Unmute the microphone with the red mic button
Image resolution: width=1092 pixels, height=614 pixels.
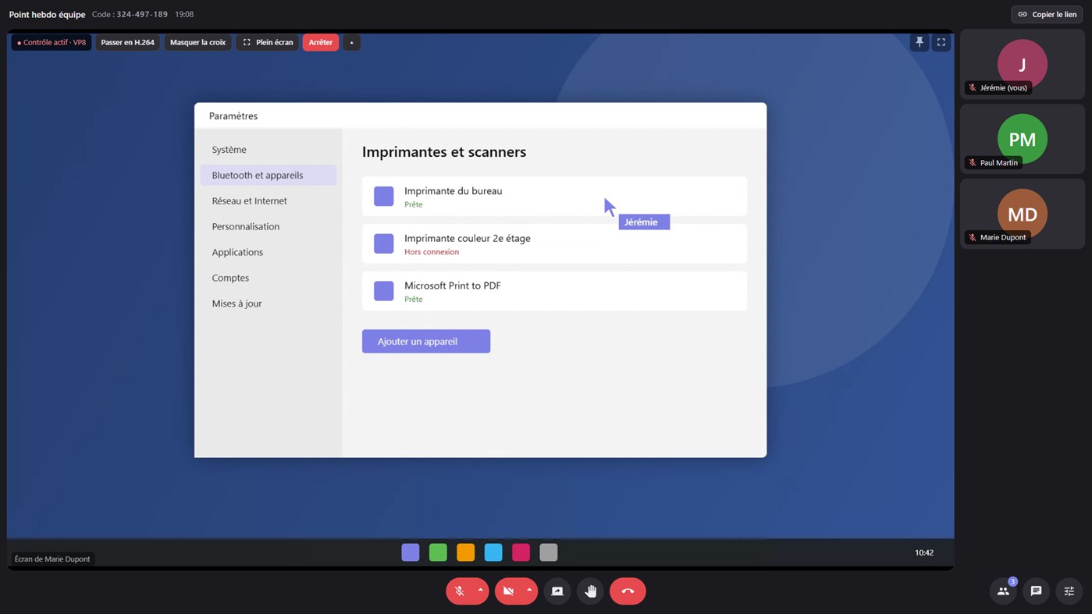click(x=460, y=591)
